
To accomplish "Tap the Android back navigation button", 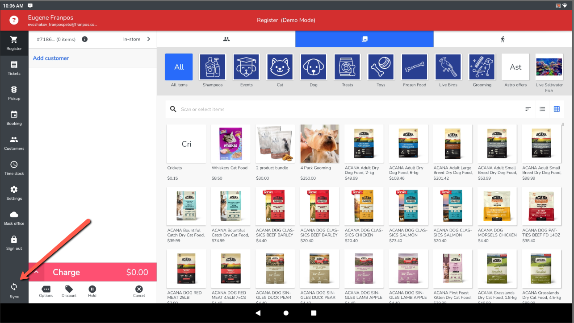I will pos(258,313).
